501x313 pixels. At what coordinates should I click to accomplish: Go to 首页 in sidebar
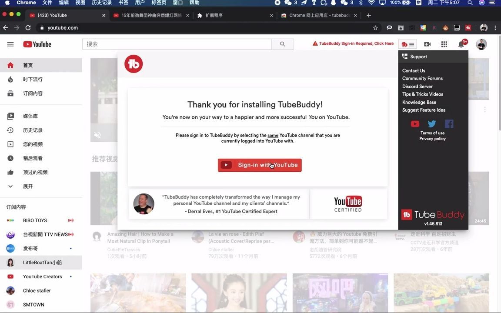[41, 65]
